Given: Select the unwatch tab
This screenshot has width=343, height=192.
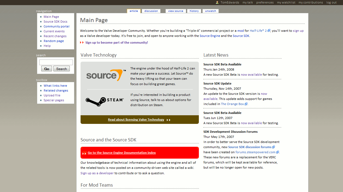Looking at the screenshot, I should (210, 11).
